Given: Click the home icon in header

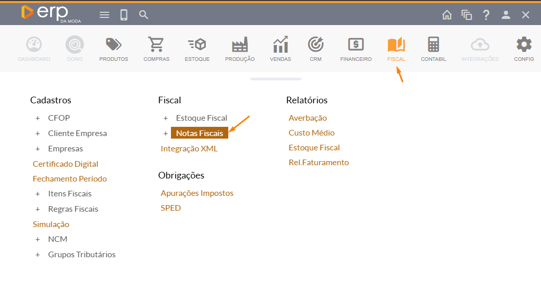Looking at the screenshot, I should [x=447, y=15].
